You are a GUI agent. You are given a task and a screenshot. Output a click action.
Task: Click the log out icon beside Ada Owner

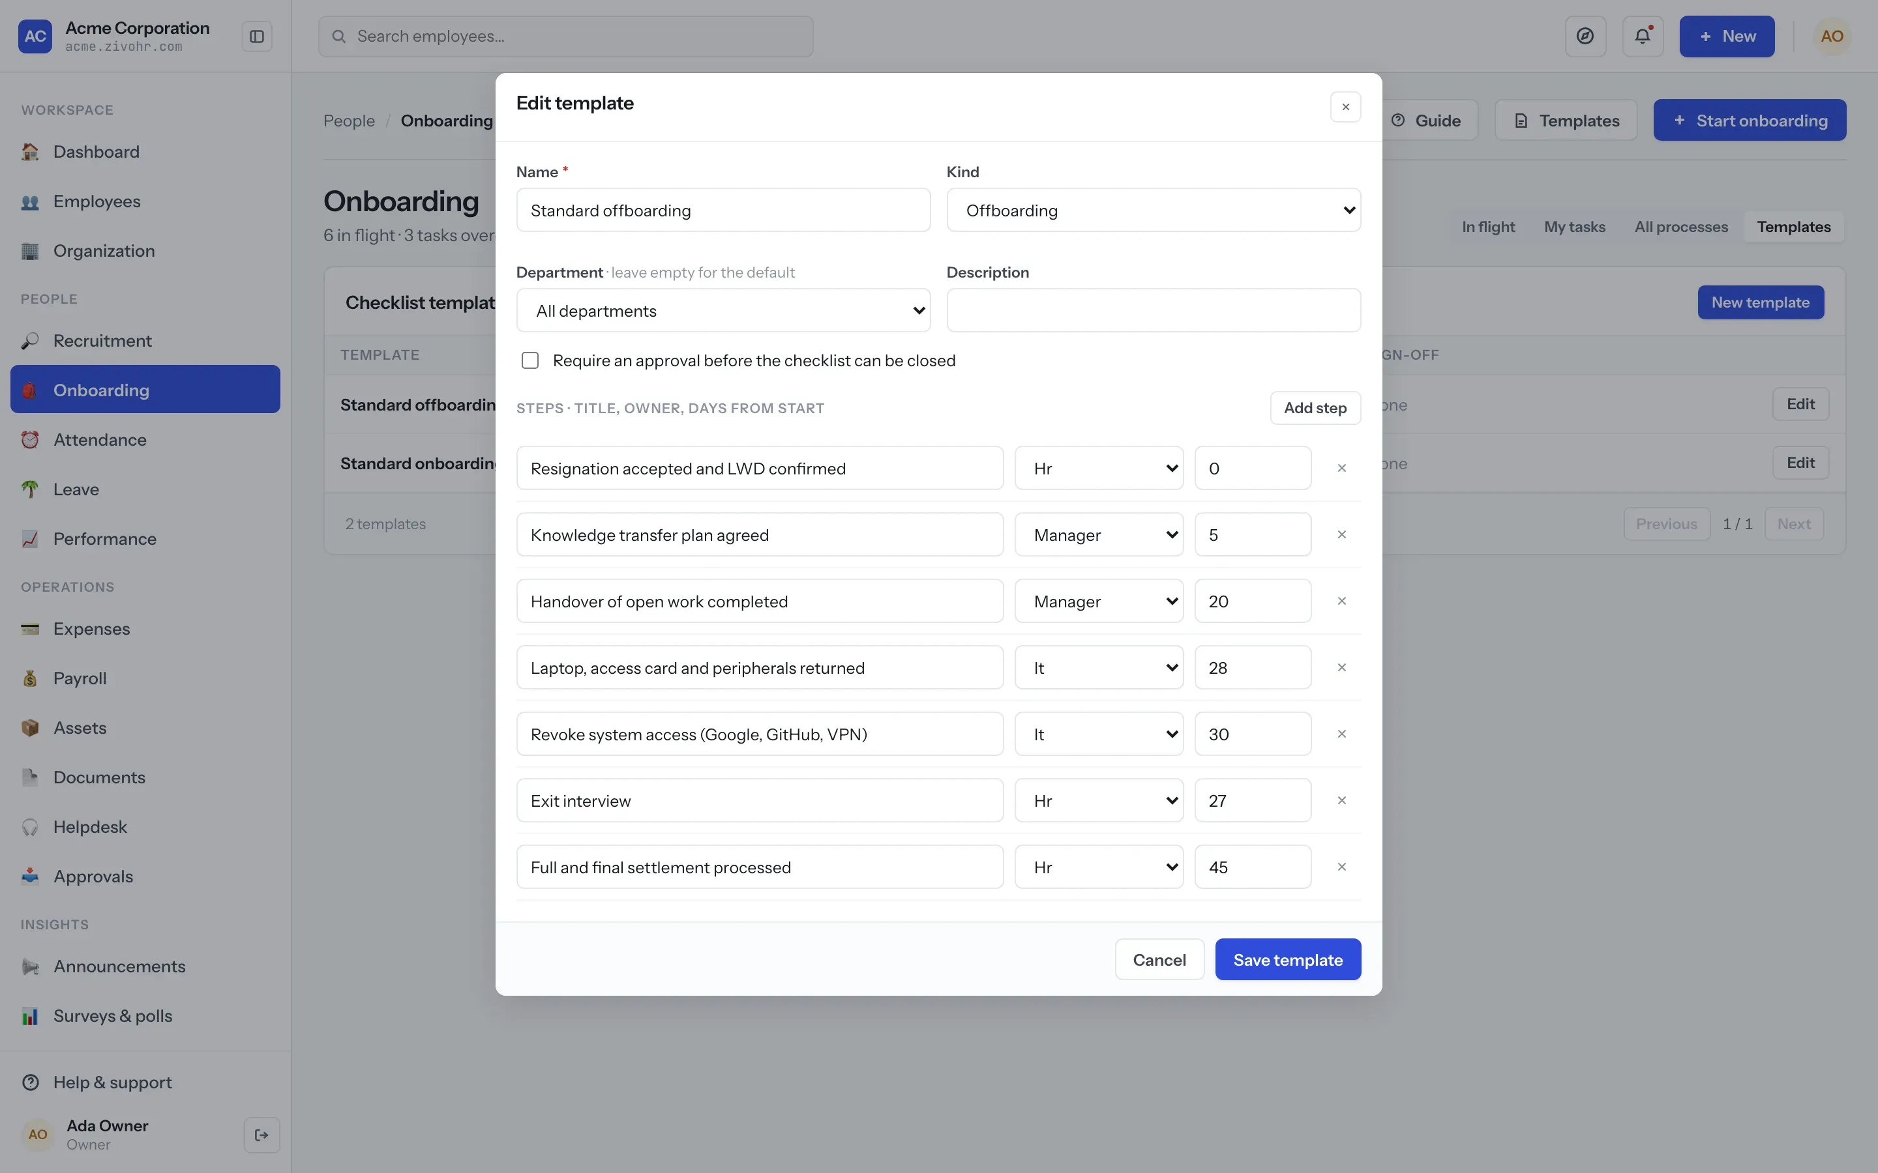pos(261,1135)
